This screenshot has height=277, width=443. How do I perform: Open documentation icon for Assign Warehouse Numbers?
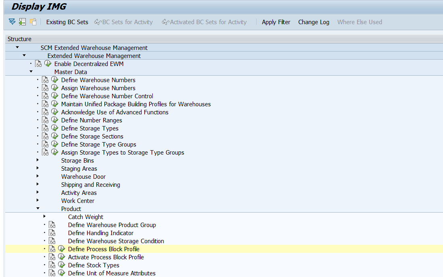[x=45, y=88]
